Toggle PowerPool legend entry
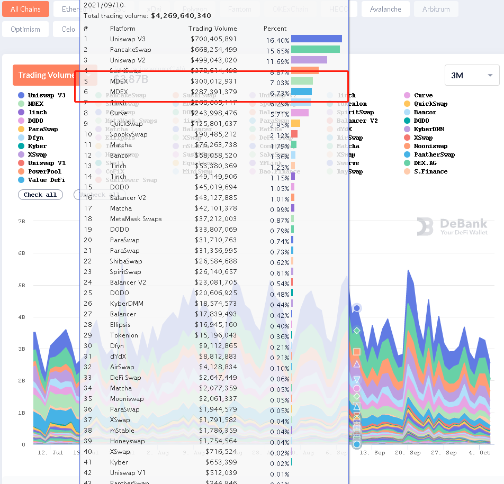504x484 pixels. (40, 171)
